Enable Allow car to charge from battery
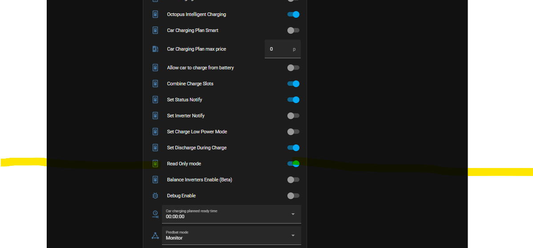 click(293, 68)
